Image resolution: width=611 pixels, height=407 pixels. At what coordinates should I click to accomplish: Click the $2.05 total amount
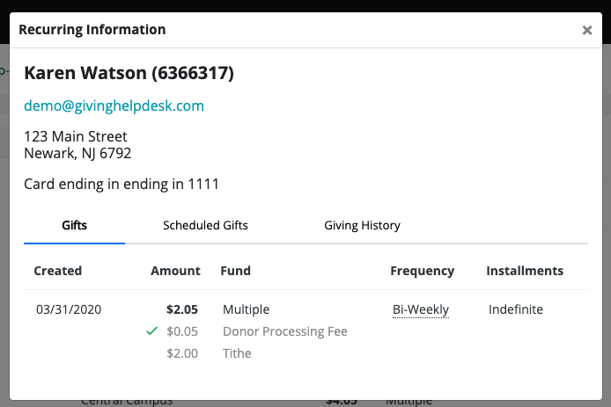pyautogui.click(x=182, y=309)
